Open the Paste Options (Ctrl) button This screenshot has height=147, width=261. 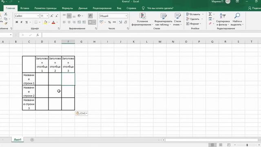82,114
